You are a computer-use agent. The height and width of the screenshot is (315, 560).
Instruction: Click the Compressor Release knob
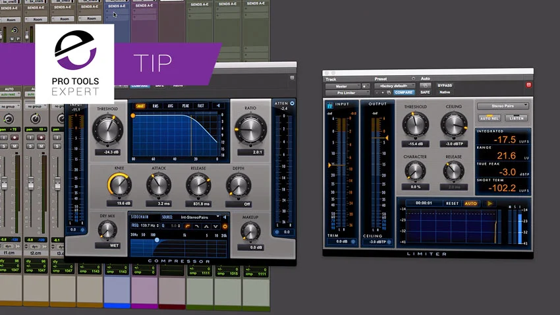pos(198,185)
